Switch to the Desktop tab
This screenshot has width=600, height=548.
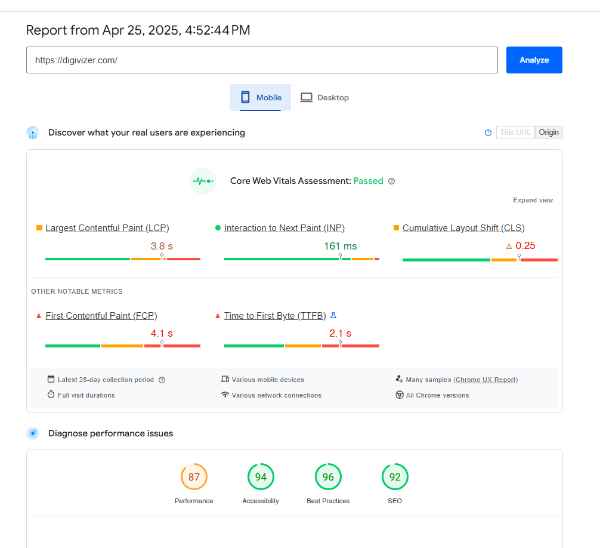click(324, 98)
